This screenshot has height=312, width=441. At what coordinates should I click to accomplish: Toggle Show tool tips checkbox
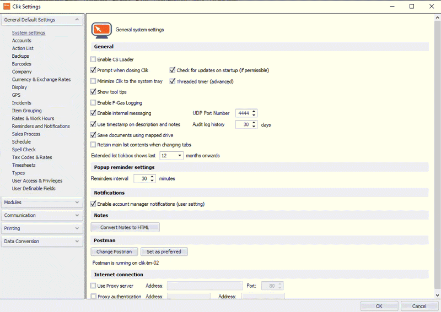click(x=93, y=92)
